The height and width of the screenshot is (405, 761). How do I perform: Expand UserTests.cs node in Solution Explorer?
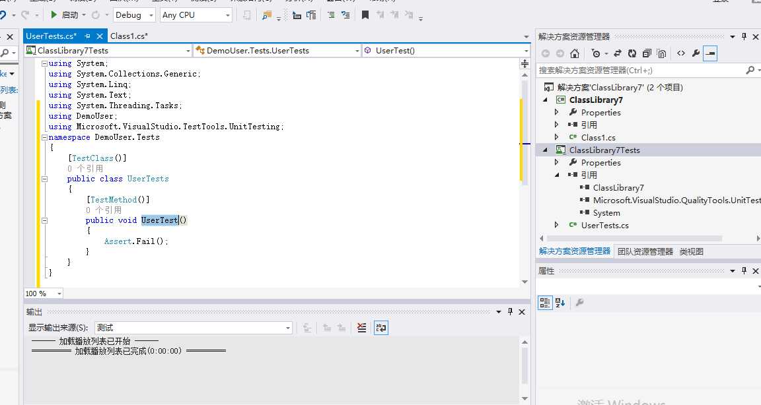pyautogui.click(x=557, y=226)
